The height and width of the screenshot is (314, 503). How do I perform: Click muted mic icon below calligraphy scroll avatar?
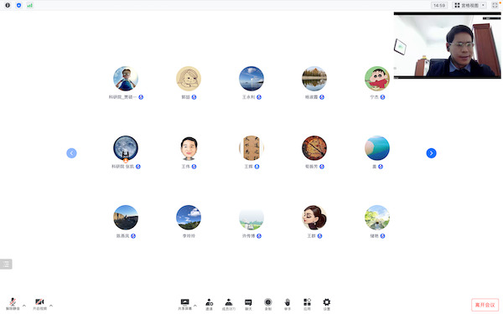click(x=257, y=167)
